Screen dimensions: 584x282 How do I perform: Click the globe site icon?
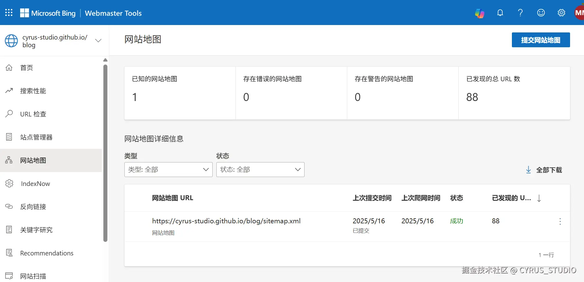[x=11, y=41]
